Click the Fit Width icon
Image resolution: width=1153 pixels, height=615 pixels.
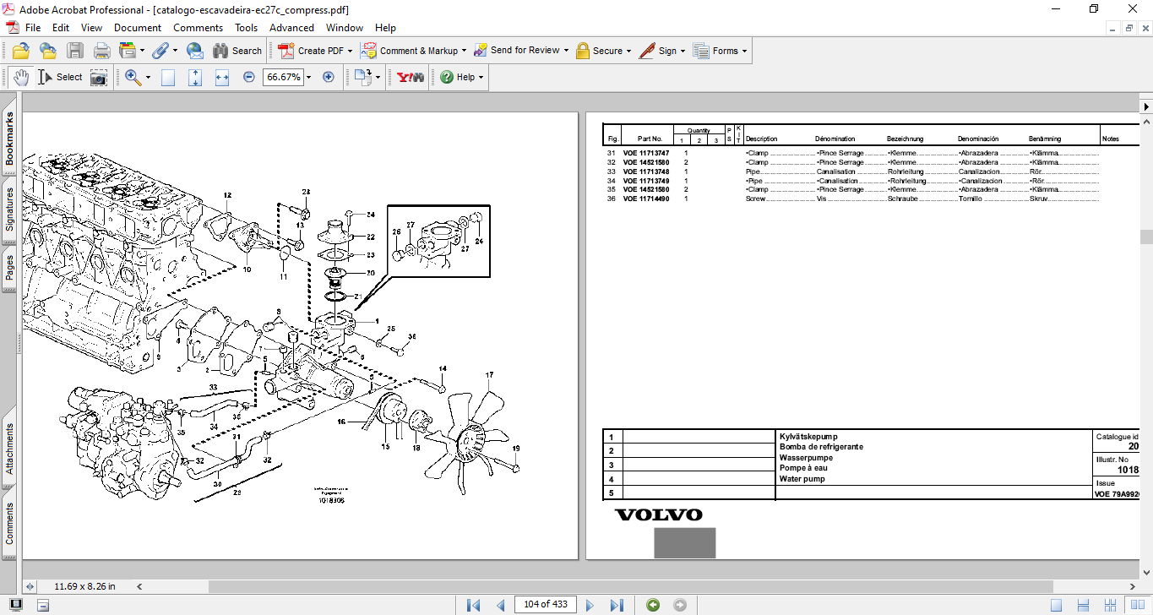click(222, 77)
